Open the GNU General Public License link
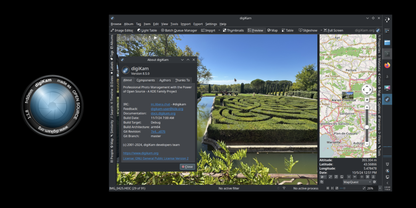This screenshot has width=416, height=208. (x=156, y=158)
